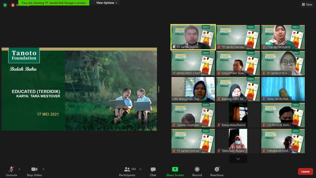The height and width of the screenshot is (178, 316).
Task: Select TF Jambi/Adi Sinaga's video tile
Action: pos(193,38)
